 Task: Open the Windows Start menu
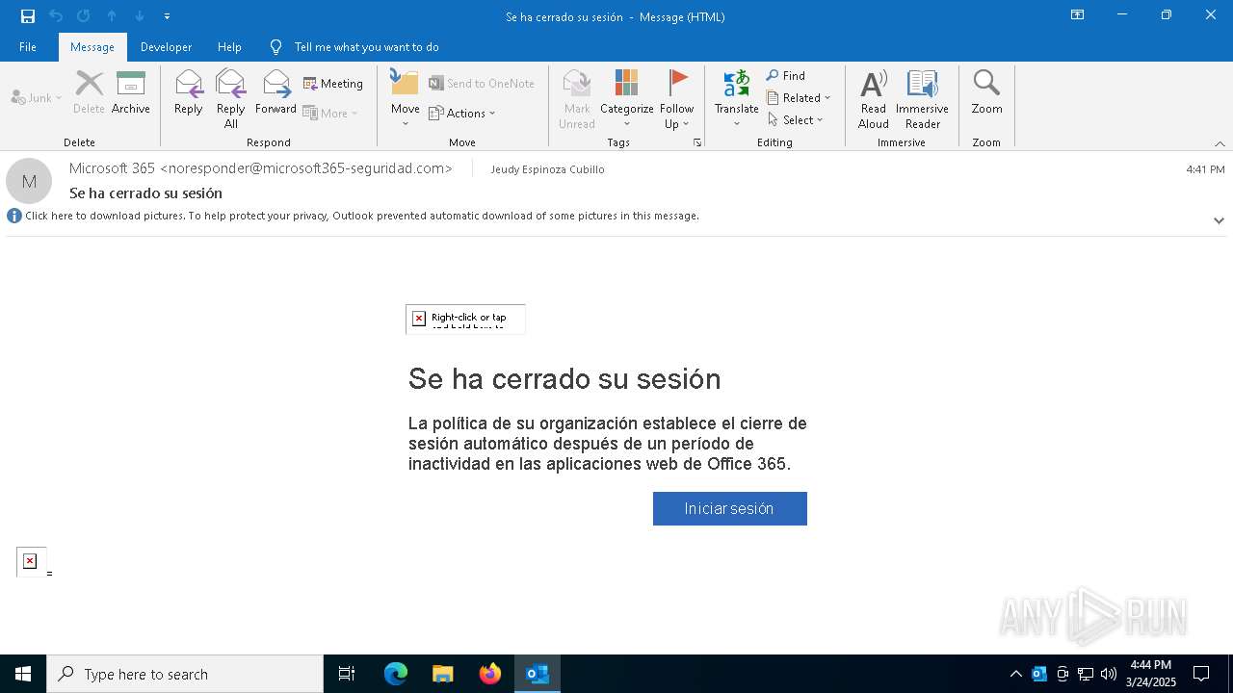23,674
